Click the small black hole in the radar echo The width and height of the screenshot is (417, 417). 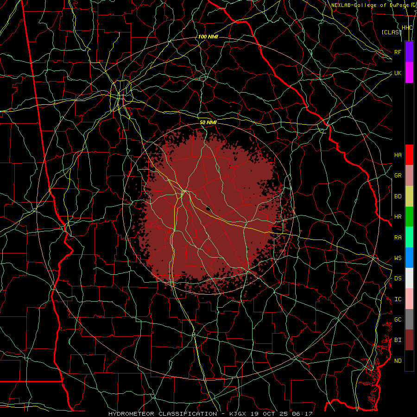[x=208, y=208]
